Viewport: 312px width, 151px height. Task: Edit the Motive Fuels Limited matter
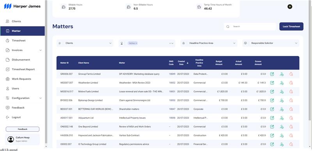272,92
